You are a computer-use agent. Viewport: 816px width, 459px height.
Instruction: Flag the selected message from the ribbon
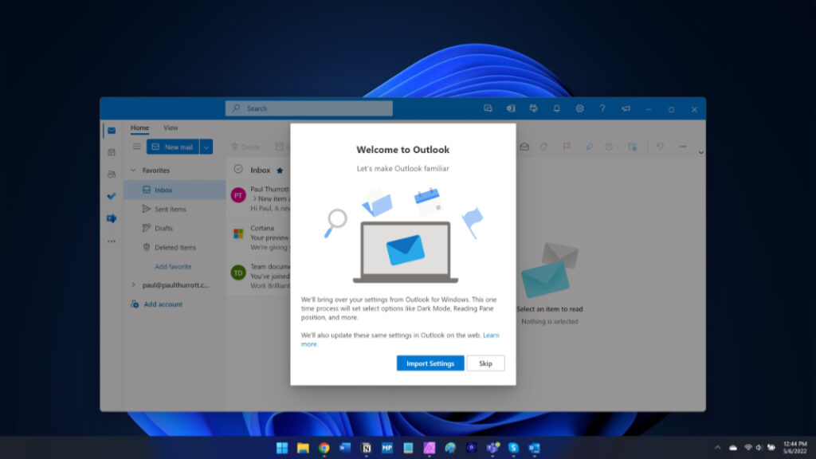coord(567,146)
